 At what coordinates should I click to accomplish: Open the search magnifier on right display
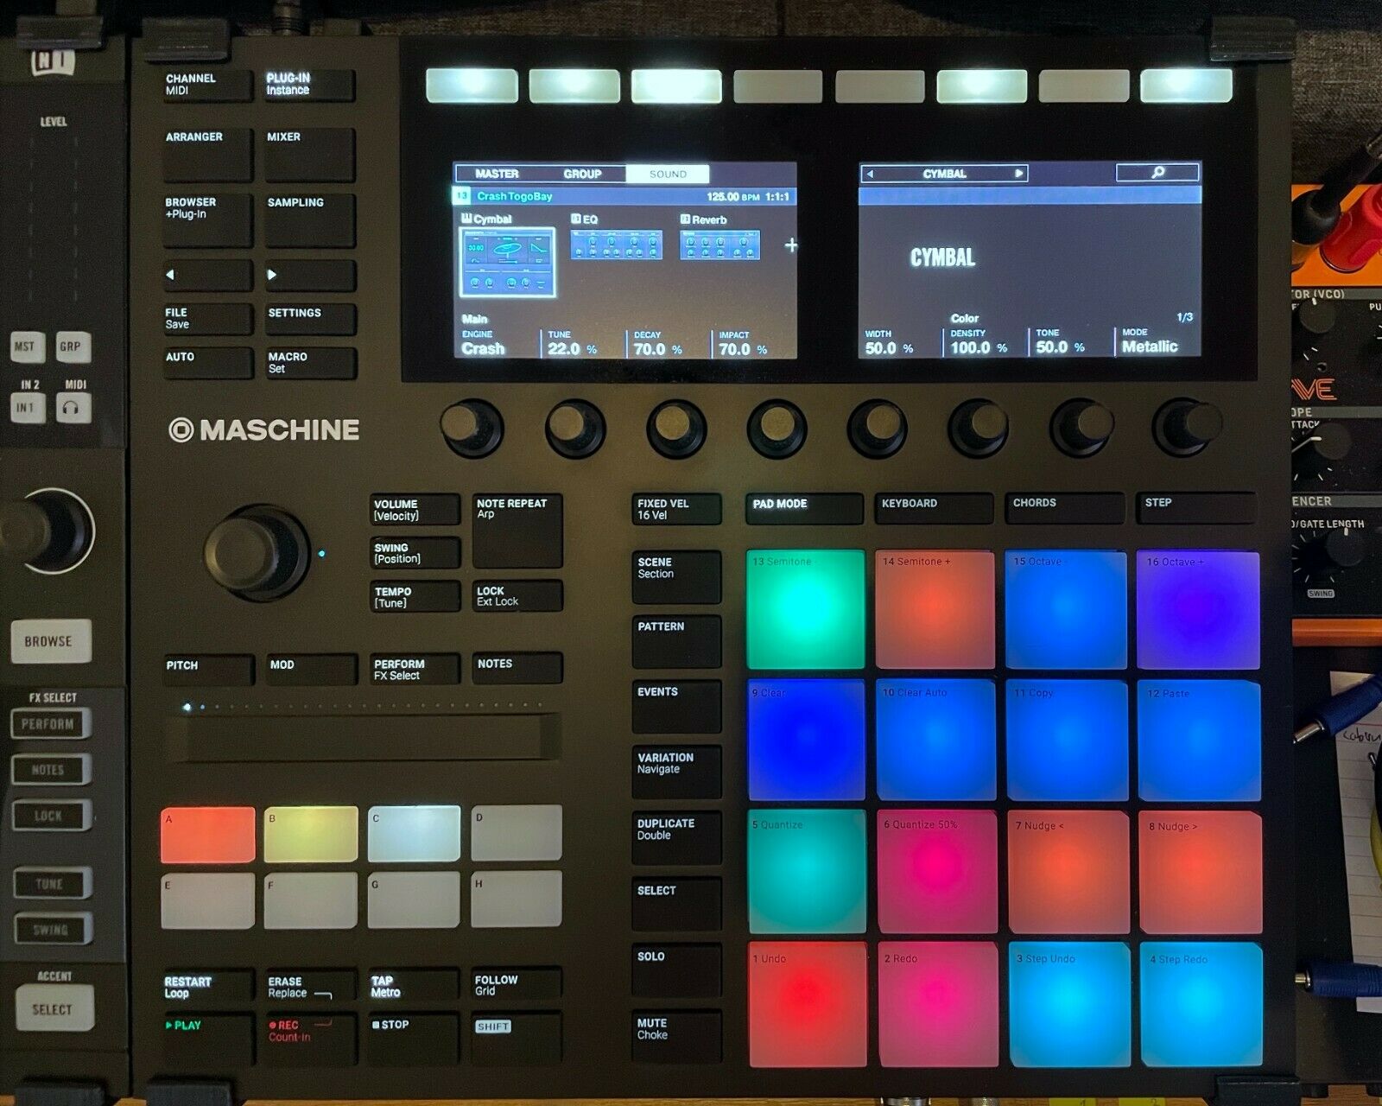[1157, 173]
